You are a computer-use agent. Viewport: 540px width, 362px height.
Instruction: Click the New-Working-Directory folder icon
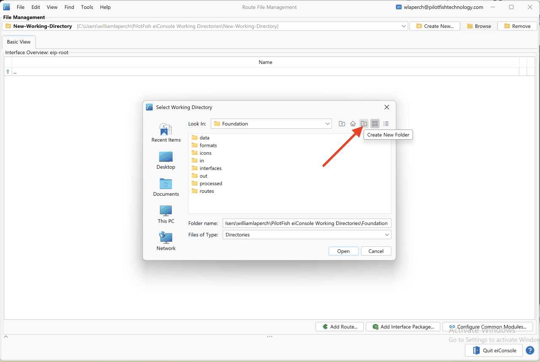8,26
